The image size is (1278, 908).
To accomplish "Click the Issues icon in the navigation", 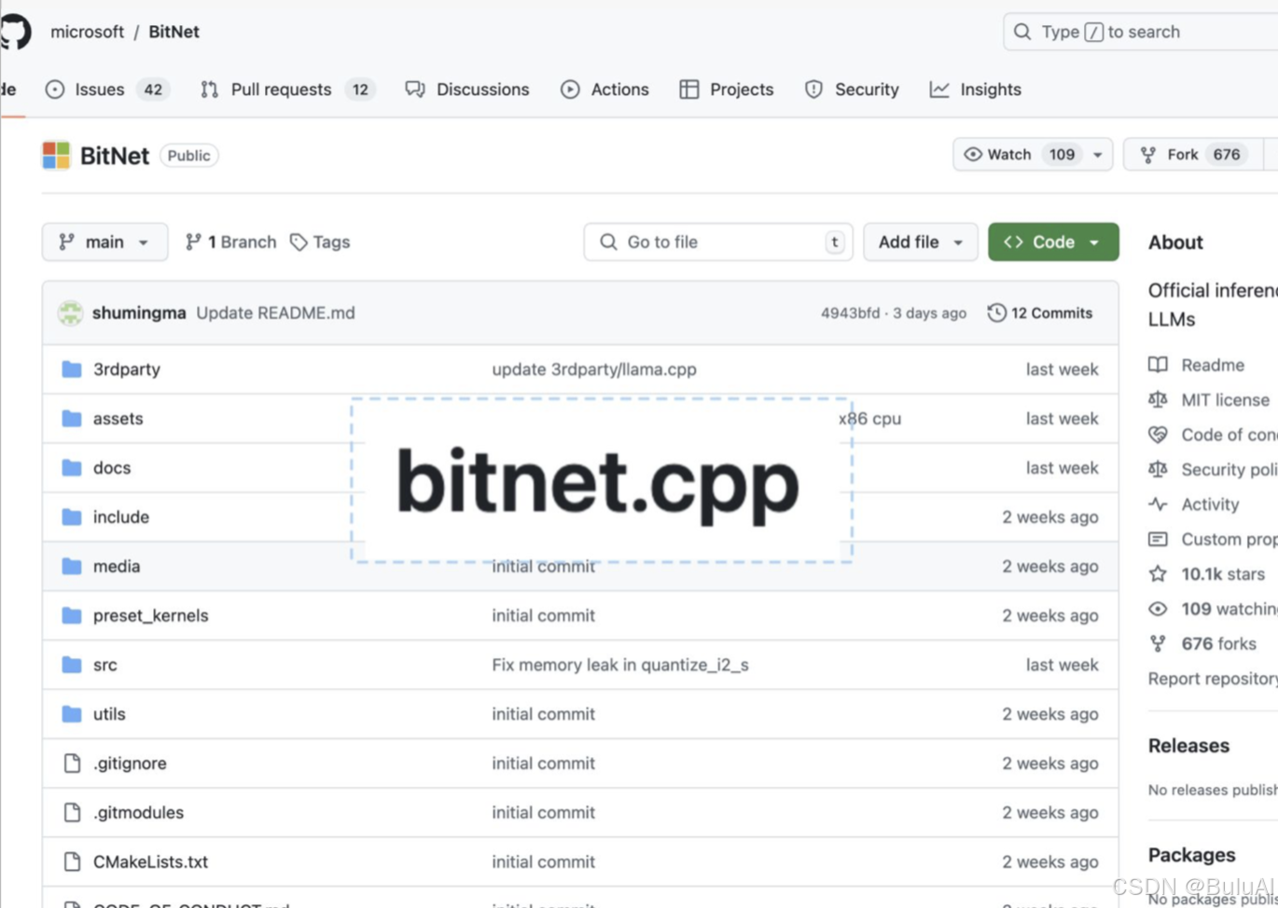I will 57,89.
